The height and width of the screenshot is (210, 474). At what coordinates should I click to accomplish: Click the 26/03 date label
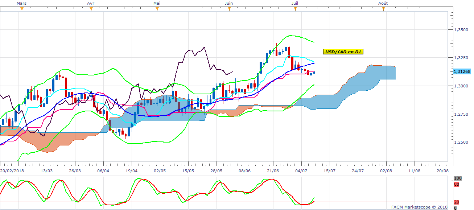pos(75,170)
